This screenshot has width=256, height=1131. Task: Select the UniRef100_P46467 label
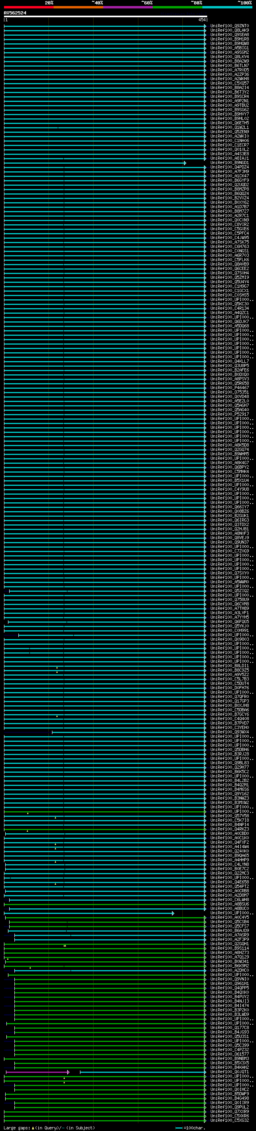230,388
